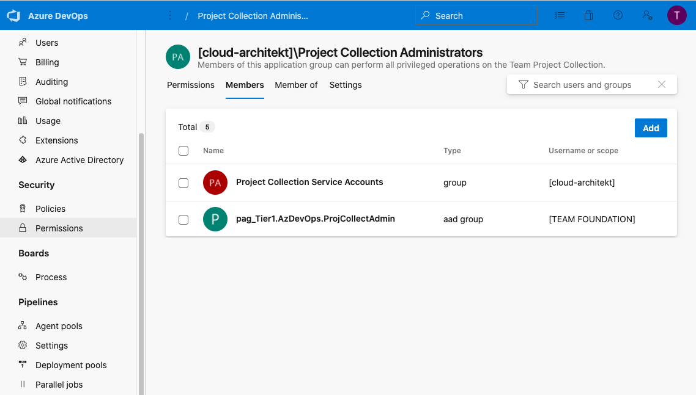Click pag_Tier1.AzDevOps.ProjCollectAdmin name
696x395 pixels.
315,219
